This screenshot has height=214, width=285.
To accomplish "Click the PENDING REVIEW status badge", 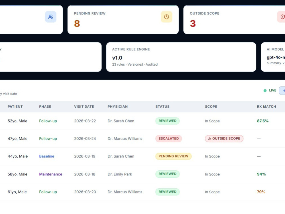I will point(173,156).
